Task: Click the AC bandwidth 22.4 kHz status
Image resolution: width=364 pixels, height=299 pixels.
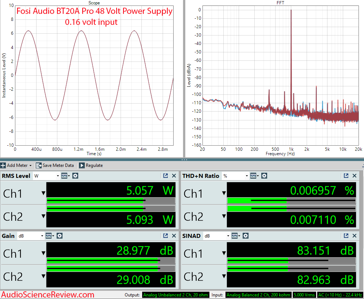Action: click(x=340, y=295)
